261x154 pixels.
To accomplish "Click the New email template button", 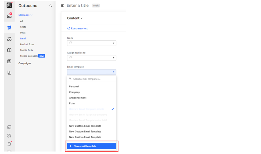I will (92, 146).
